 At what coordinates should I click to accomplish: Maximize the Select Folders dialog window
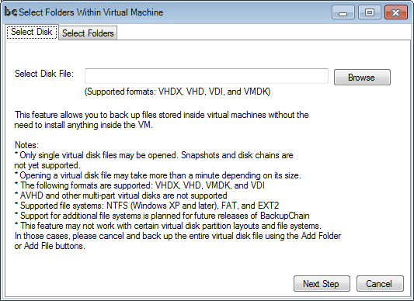tap(370, 12)
